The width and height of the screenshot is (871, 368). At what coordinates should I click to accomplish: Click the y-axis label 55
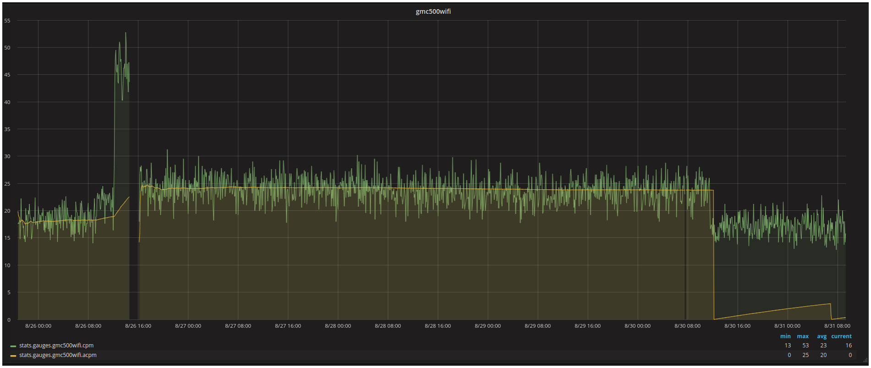pyautogui.click(x=7, y=21)
